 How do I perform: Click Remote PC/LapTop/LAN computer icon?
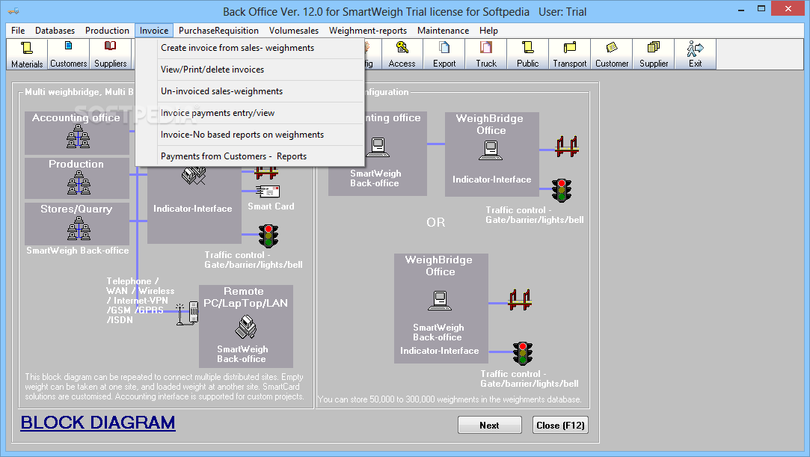point(246,327)
